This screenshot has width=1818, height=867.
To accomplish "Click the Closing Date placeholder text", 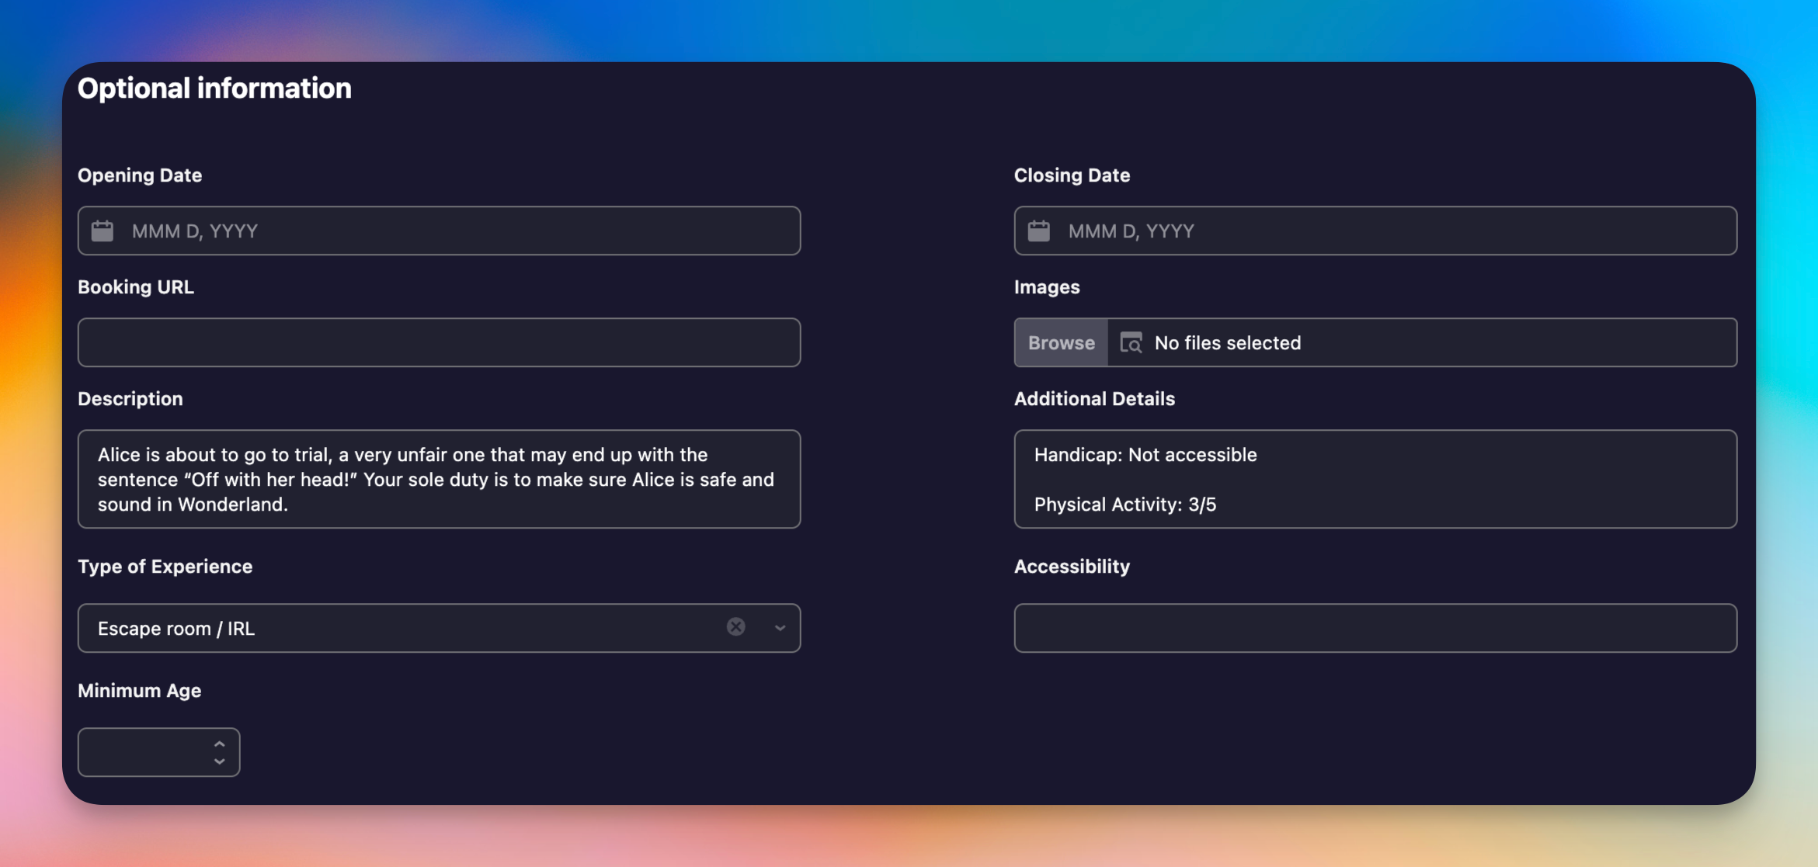I will tap(1131, 231).
